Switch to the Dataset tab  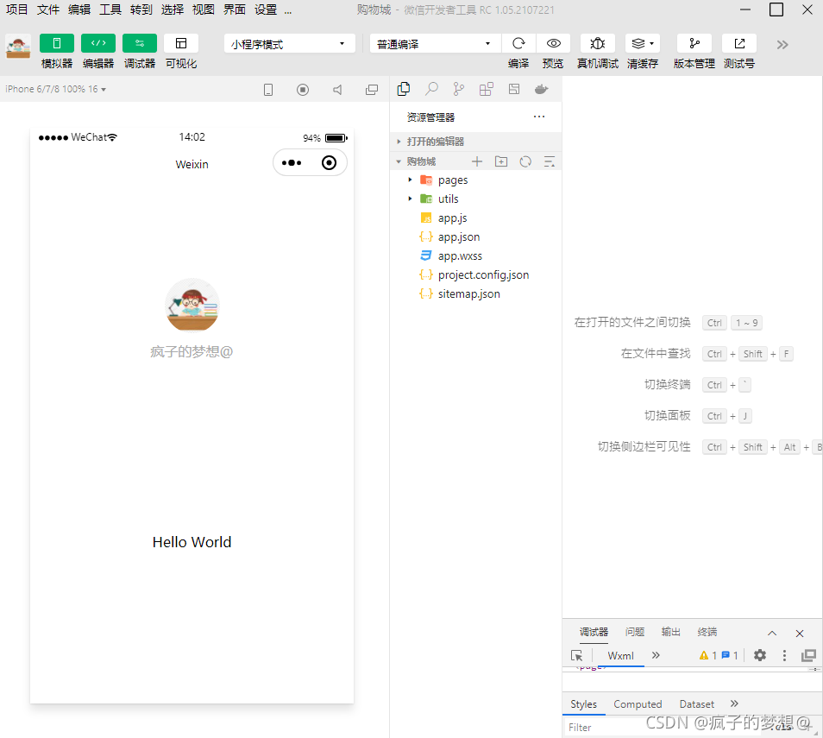(696, 703)
